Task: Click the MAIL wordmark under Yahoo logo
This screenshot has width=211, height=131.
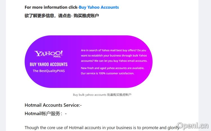Action: [x=57, y=57]
